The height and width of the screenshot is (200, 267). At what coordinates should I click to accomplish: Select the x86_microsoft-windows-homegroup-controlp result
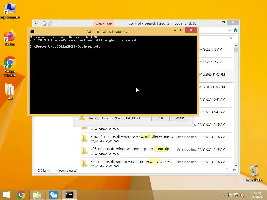(x=156, y=151)
